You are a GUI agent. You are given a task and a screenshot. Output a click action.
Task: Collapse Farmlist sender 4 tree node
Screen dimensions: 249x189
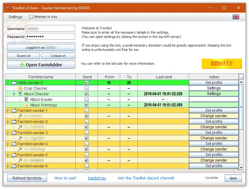click(x=8, y=144)
